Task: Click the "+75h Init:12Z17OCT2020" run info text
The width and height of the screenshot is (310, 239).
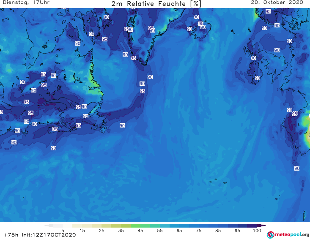Action: click(x=39, y=235)
